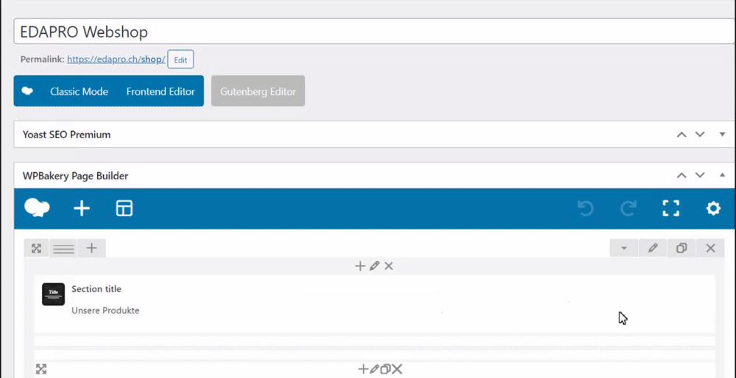
Task: Click the Redo arrow in WPBakery toolbar
Action: click(x=629, y=208)
